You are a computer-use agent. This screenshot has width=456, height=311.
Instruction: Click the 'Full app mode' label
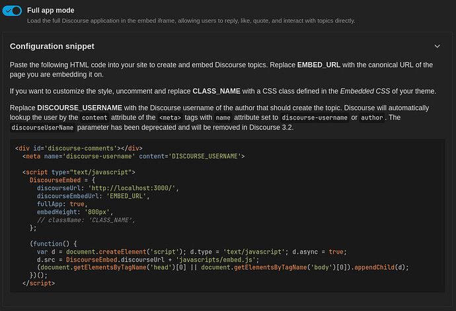(51, 11)
